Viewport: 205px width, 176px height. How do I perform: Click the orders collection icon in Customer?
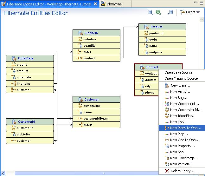click(x=80, y=125)
